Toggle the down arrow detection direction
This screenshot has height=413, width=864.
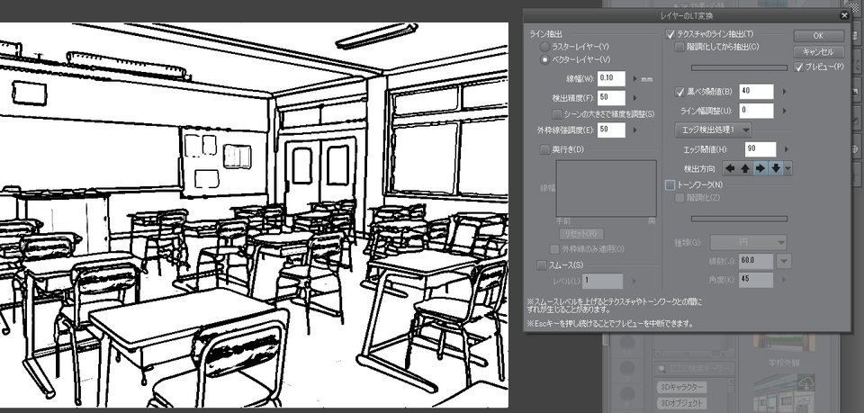tap(775, 168)
